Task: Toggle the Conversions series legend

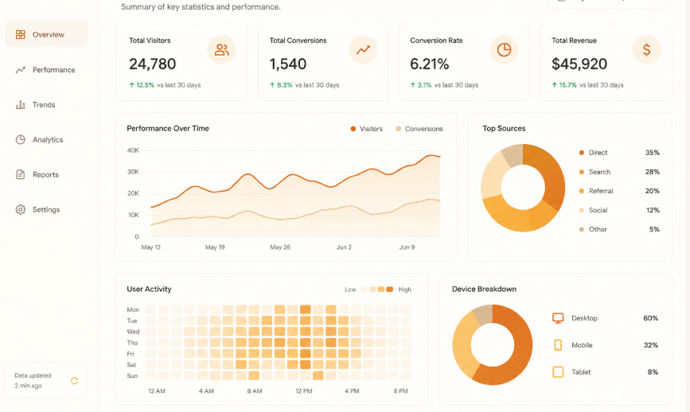Action: tap(419, 129)
